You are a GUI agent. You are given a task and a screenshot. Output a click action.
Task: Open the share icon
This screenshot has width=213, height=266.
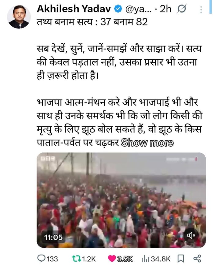click(x=197, y=259)
